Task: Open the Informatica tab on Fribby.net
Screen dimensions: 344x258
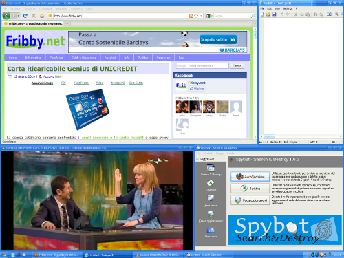Action: pyautogui.click(x=33, y=58)
